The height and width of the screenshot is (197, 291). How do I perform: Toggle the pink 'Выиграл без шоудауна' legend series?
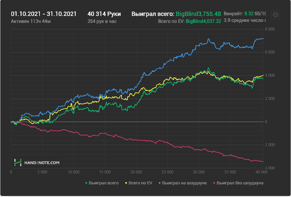(238, 183)
